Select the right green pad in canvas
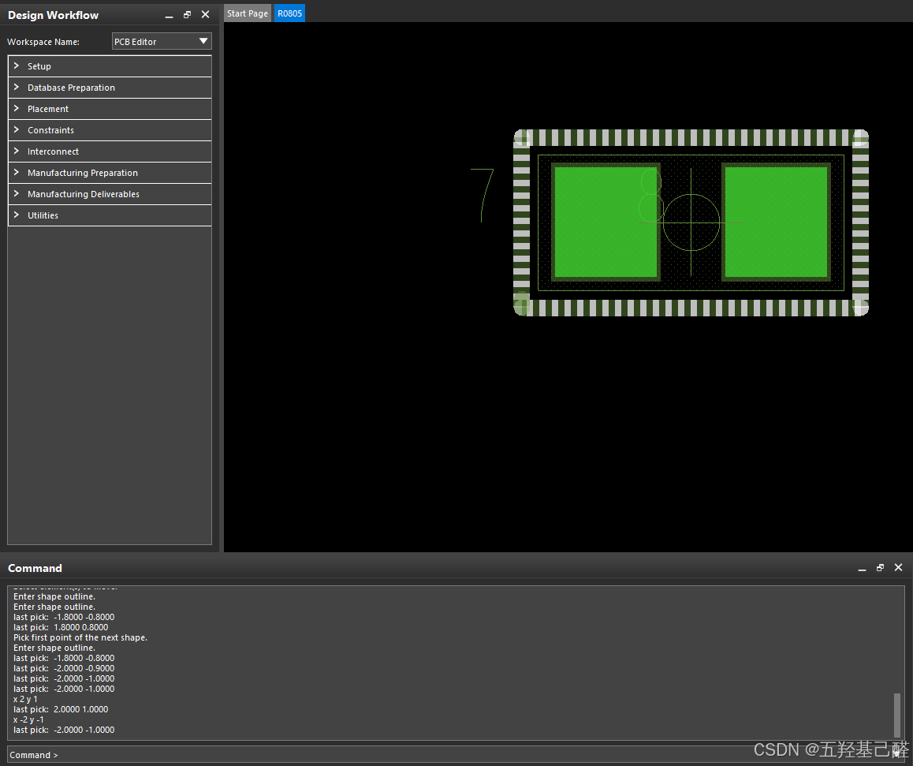 (776, 222)
